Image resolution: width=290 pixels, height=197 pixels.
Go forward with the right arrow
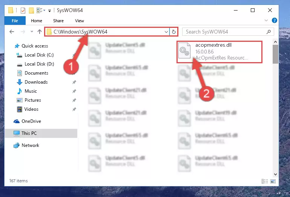[x=23, y=32]
